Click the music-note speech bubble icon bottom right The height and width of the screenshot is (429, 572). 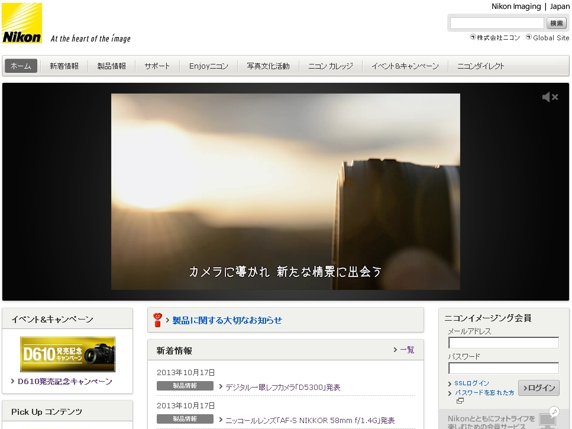coord(554,412)
